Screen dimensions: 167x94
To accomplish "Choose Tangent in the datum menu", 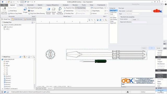I will 160,62.
